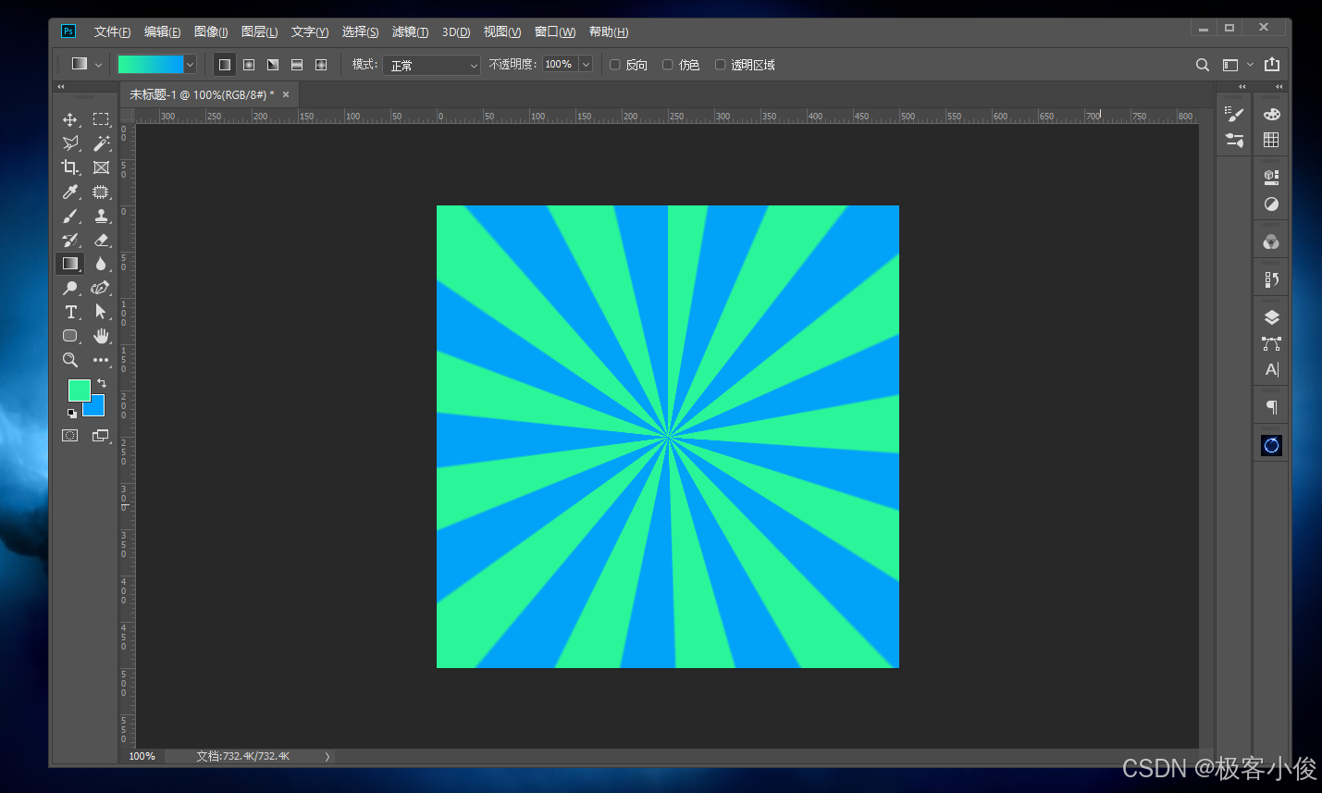Select the Eyedropper tool

(70, 192)
